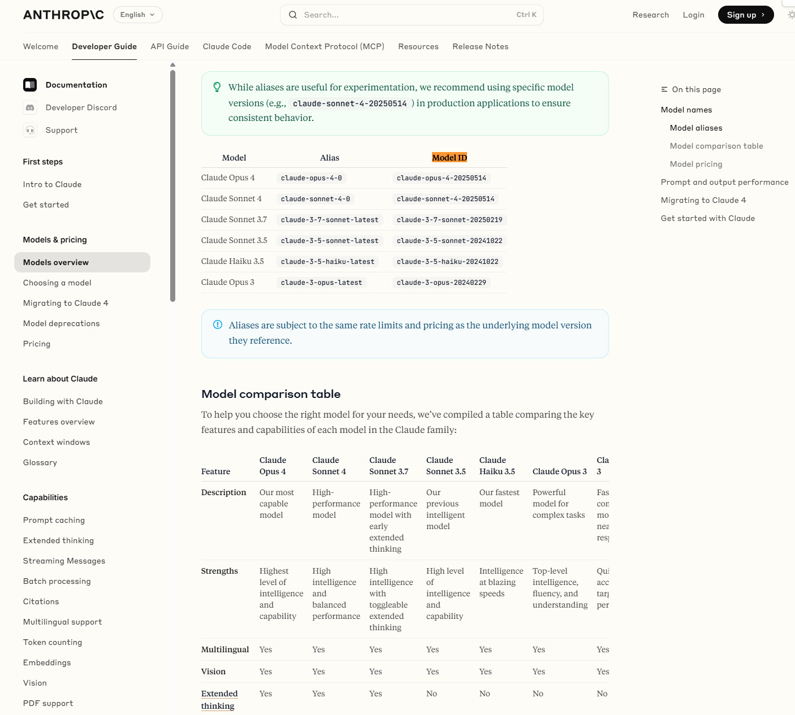Click the Anthropic logo

(x=63, y=15)
